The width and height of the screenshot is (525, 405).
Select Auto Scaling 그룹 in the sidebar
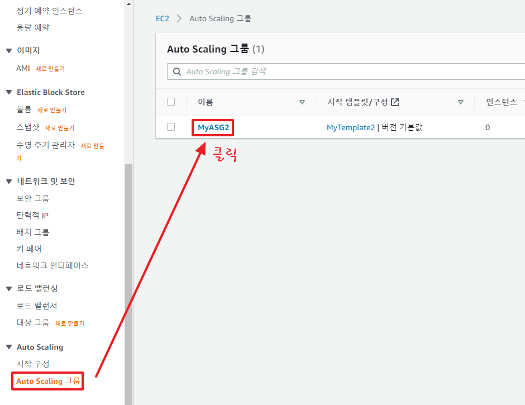[48, 381]
